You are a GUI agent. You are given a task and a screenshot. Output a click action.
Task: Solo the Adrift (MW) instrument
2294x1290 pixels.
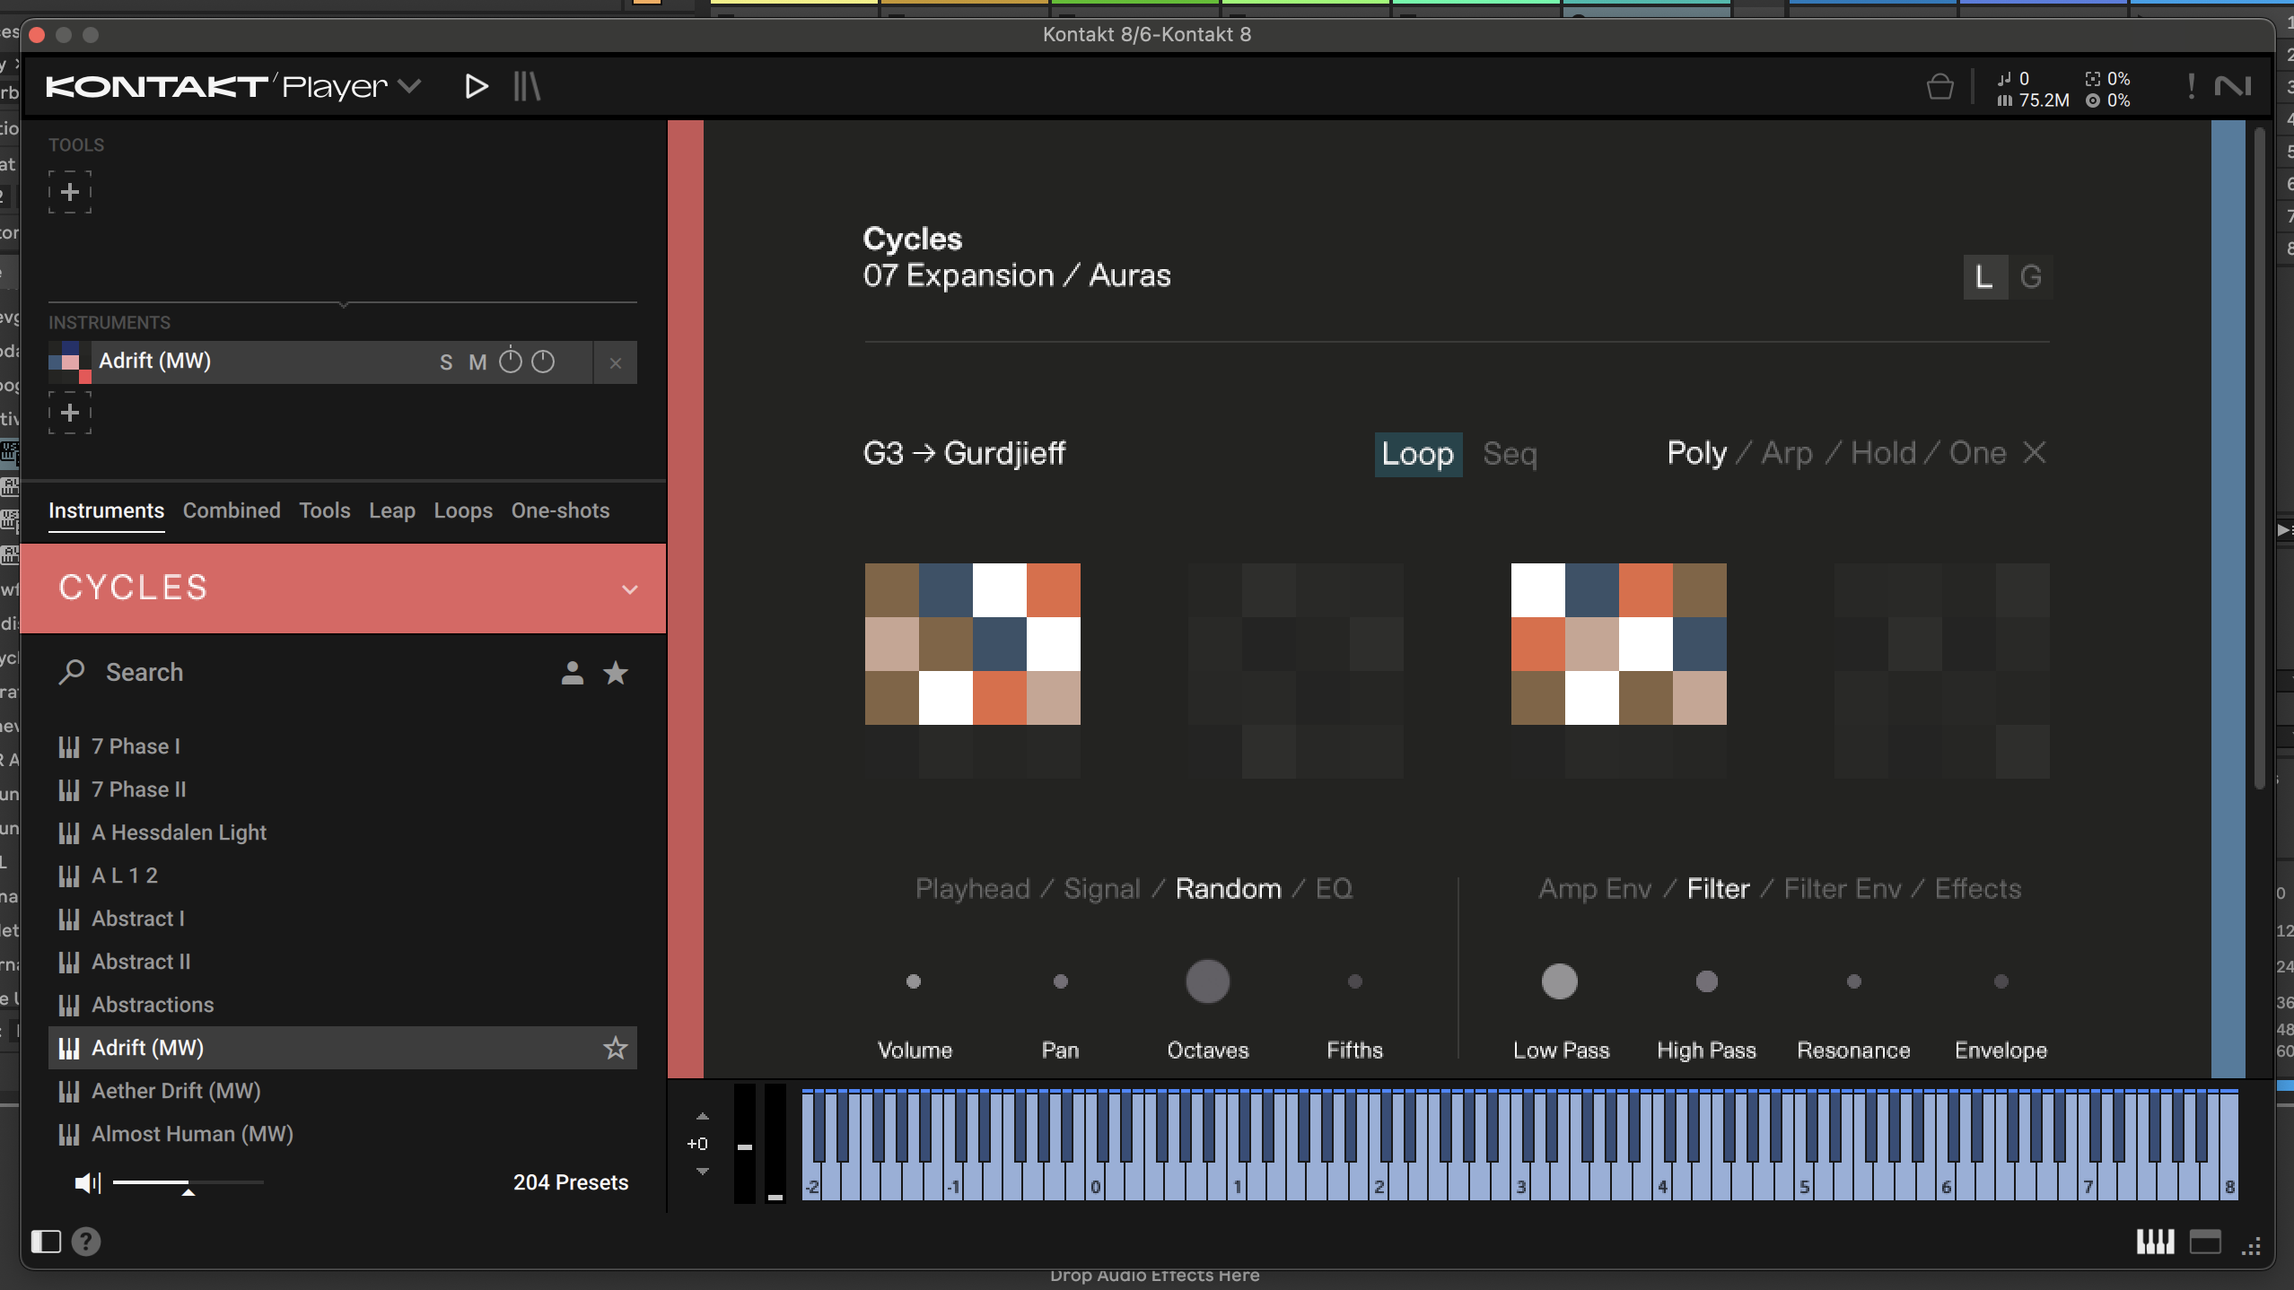pos(446,362)
